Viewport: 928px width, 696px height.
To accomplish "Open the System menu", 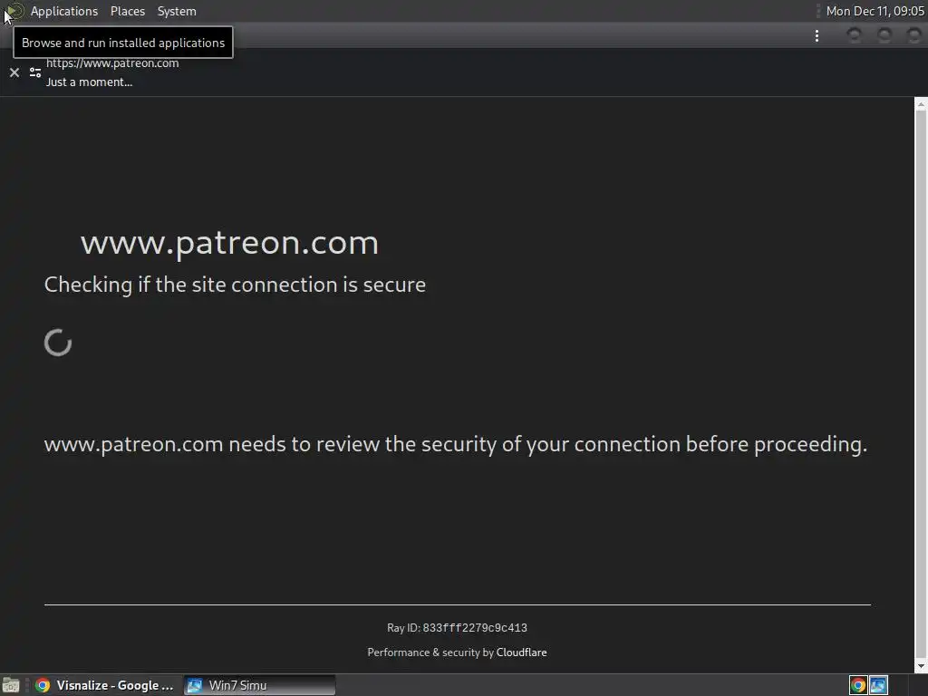I will pos(177,11).
